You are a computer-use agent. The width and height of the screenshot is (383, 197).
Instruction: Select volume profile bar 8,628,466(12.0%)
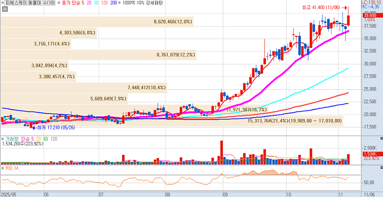pyautogui.click(x=97, y=22)
